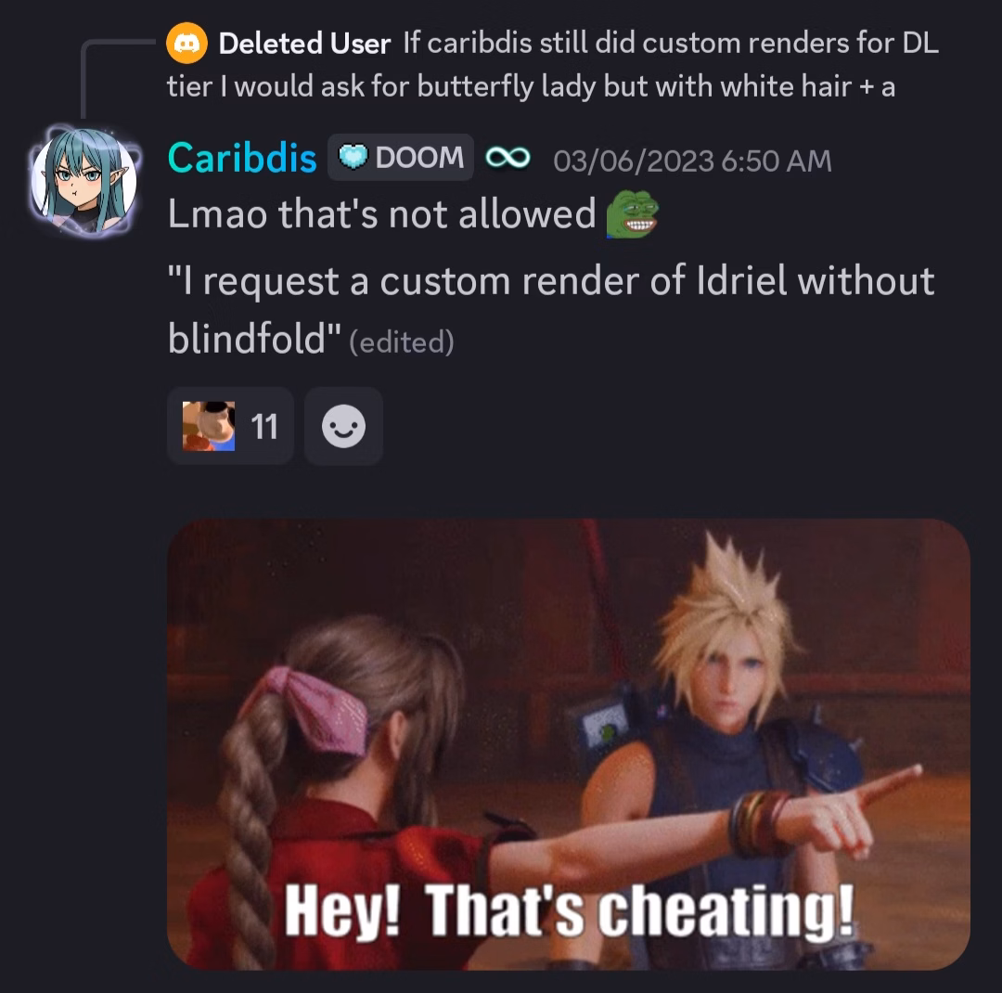Jump to the replied butterfly lady message preview
The height and width of the screenshot is (993, 1002).
(x=553, y=65)
